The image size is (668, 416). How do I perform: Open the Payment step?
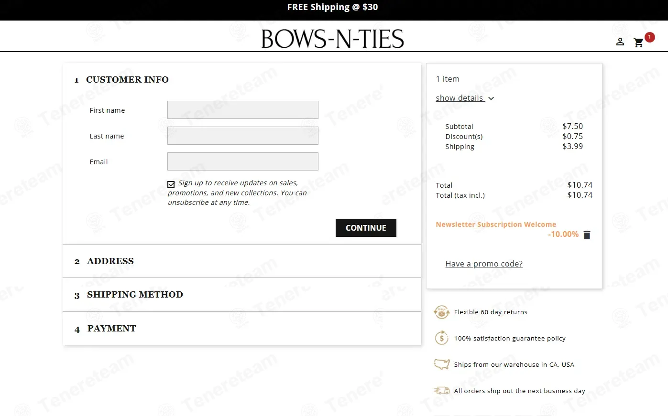(x=111, y=329)
